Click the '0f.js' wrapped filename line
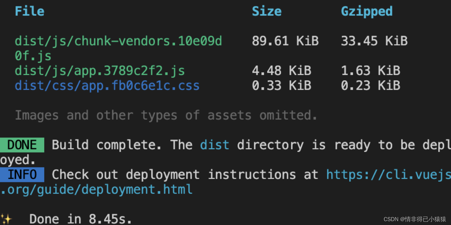 [x=33, y=56]
